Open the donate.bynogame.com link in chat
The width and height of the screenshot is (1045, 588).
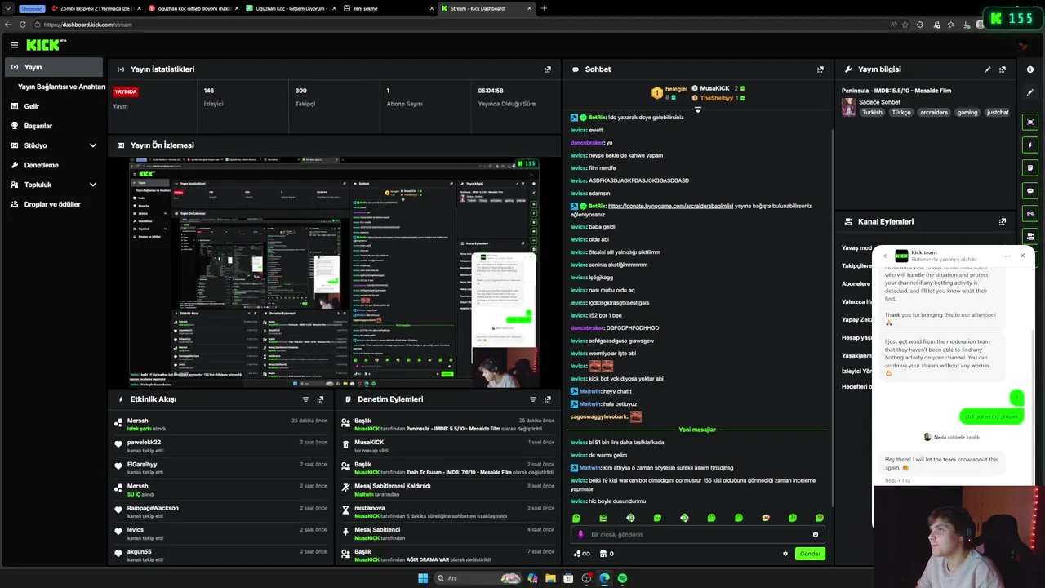point(670,206)
